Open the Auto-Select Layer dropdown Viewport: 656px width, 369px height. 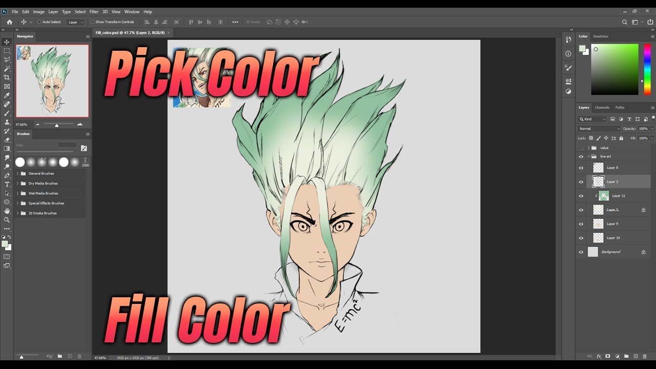coord(76,22)
